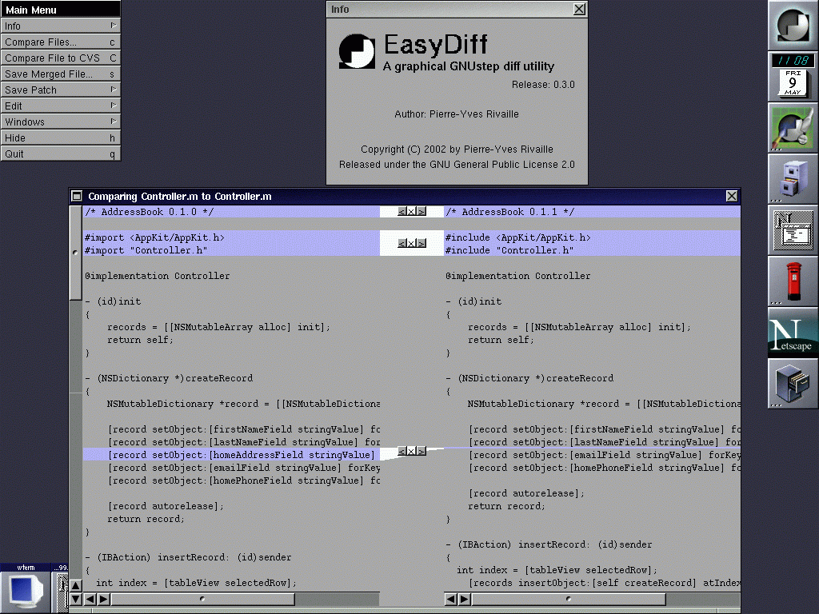This screenshot has width=819, height=614.
Task: Use left version for AddressBook comment diff
Action: click(x=402, y=212)
